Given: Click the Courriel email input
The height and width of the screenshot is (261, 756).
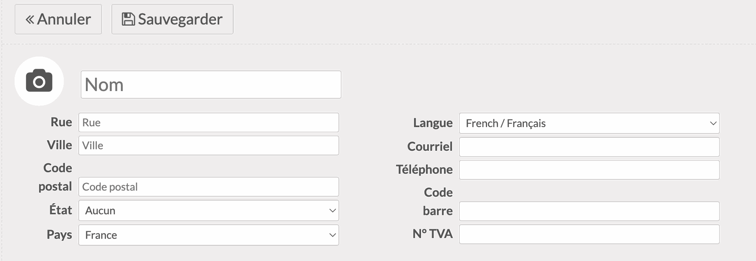Looking at the screenshot, I should pos(589,146).
